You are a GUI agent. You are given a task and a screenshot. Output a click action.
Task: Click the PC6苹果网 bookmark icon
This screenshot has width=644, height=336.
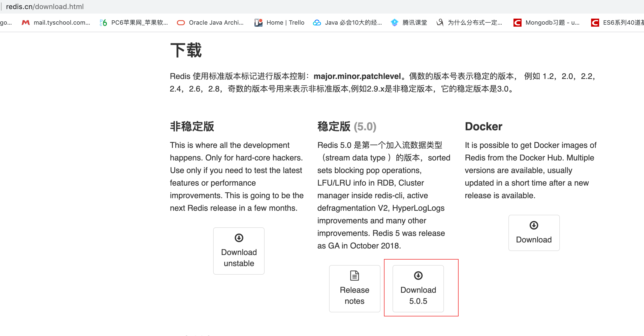[103, 23]
